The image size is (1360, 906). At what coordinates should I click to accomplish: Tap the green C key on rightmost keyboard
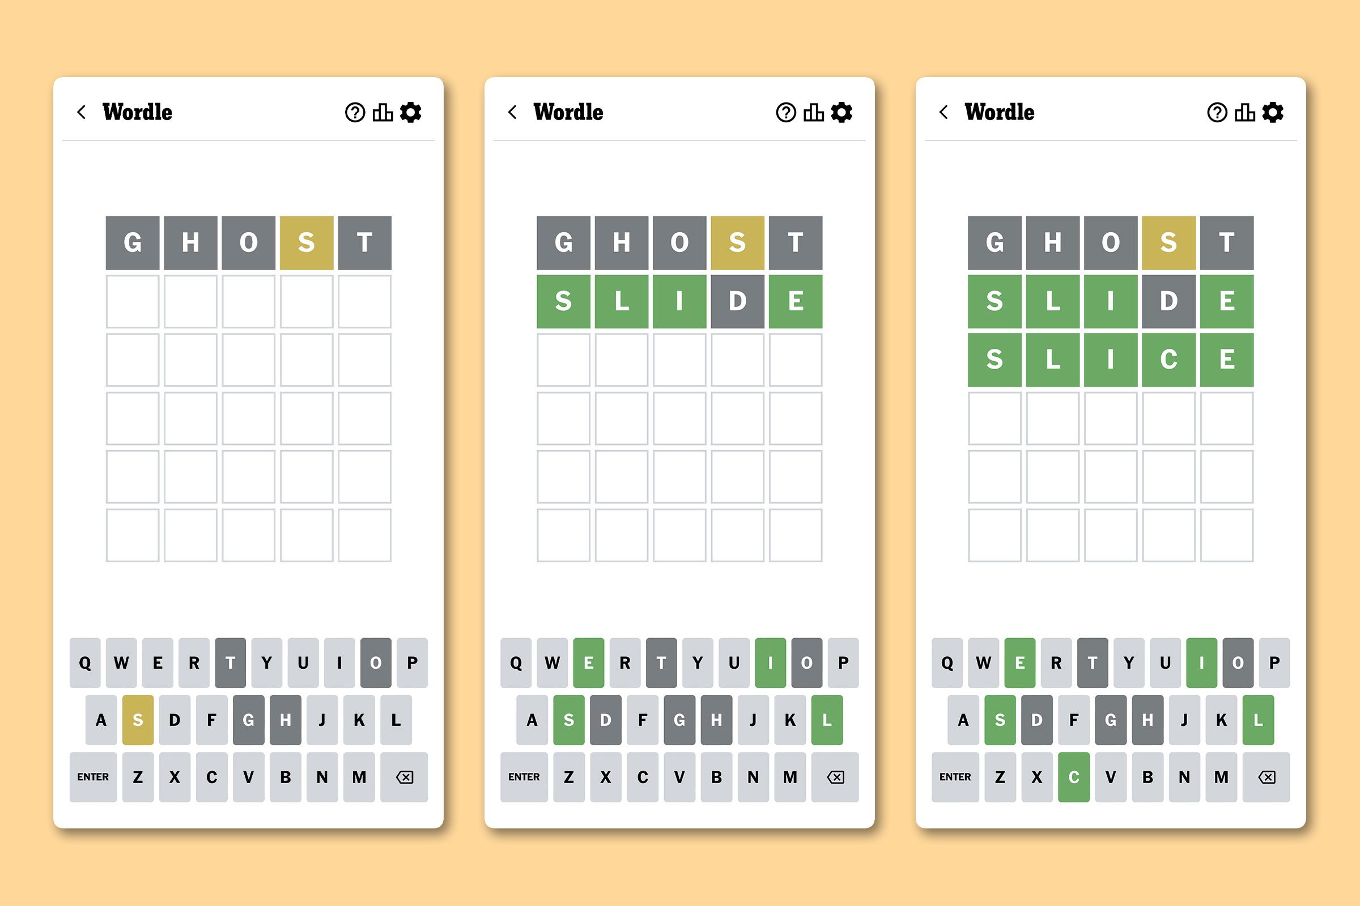(x=1074, y=777)
